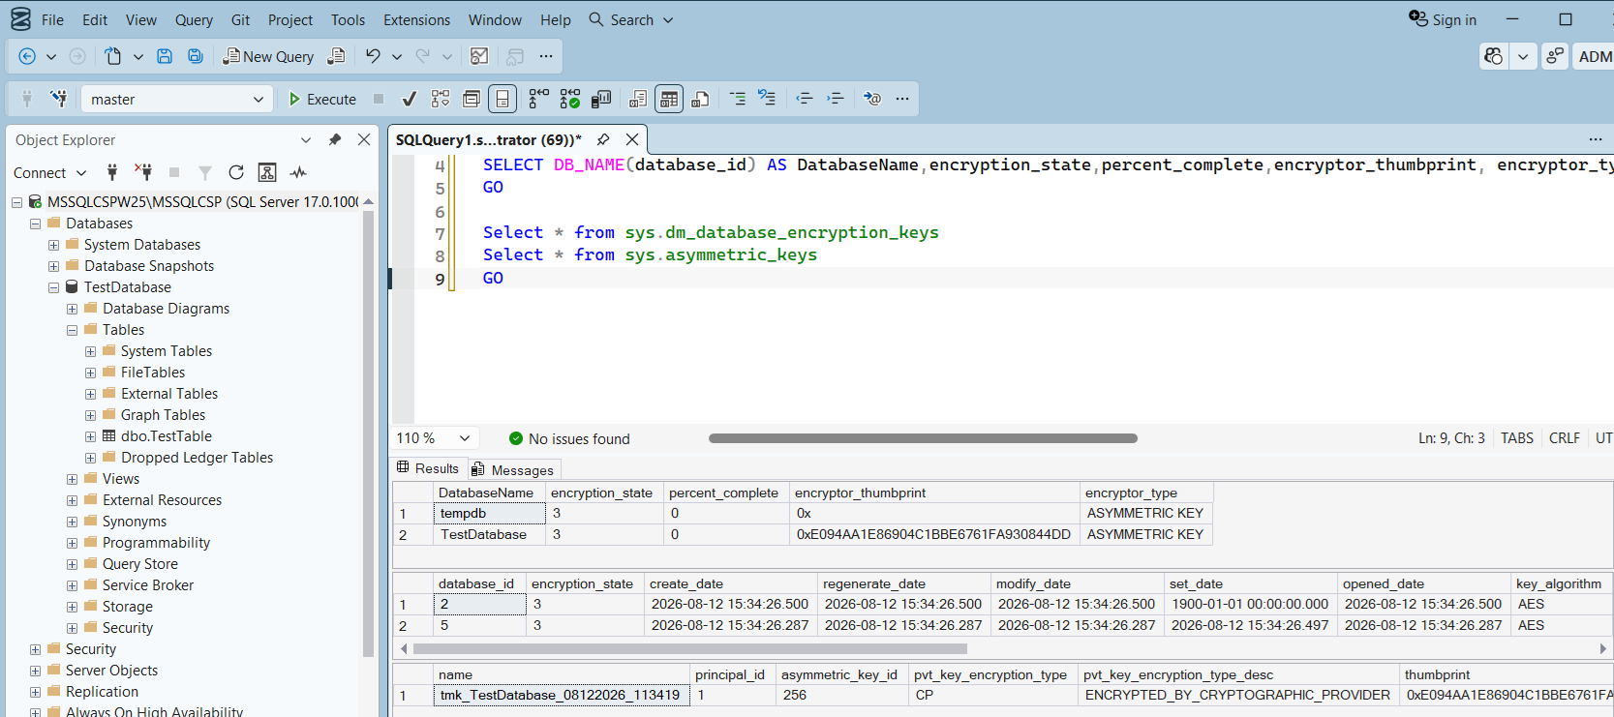The width and height of the screenshot is (1614, 717).
Task: Click the New Query from connection icon
Action: click(336, 56)
